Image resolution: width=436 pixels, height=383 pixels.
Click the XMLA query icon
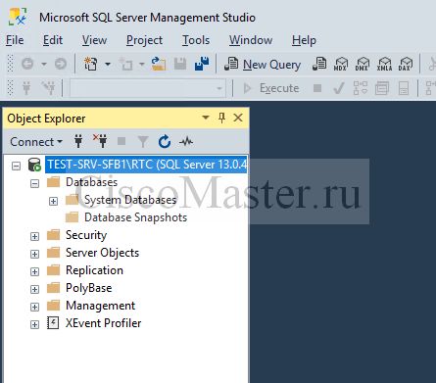(x=384, y=64)
